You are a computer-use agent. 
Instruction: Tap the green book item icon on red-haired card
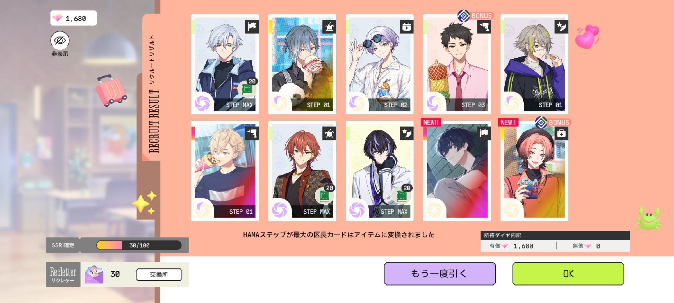tap(324, 195)
